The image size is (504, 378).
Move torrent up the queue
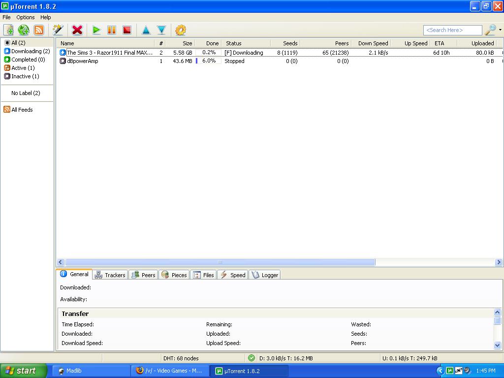point(146,30)
